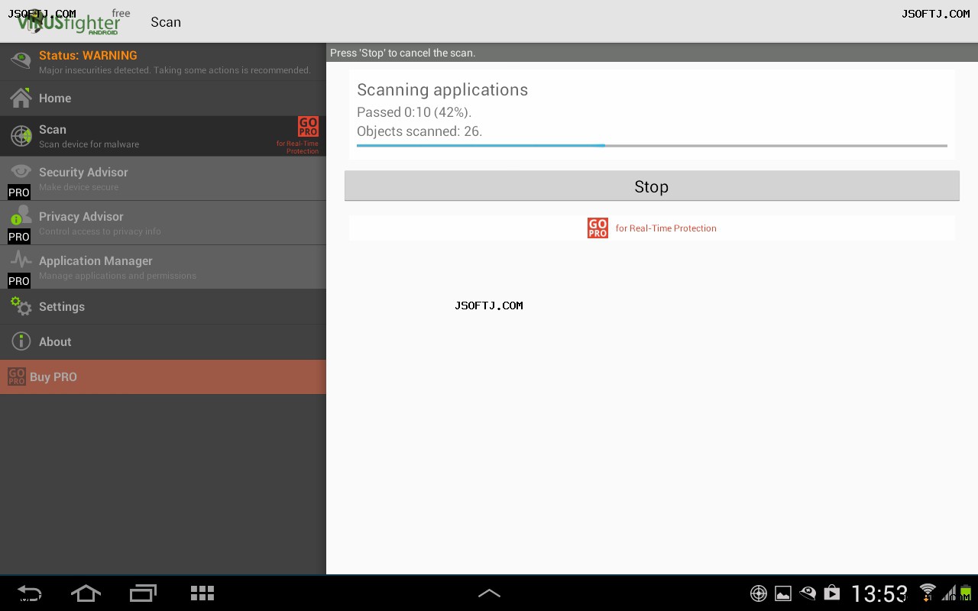The image size is (978, 611).
Task: Open Application Manager menu item
Action: tap(163, 267)
